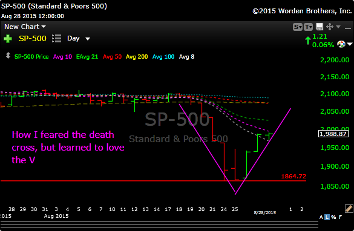Select the Avg 50 legend item
The image size is (354, 231).
tap(112, 57)
